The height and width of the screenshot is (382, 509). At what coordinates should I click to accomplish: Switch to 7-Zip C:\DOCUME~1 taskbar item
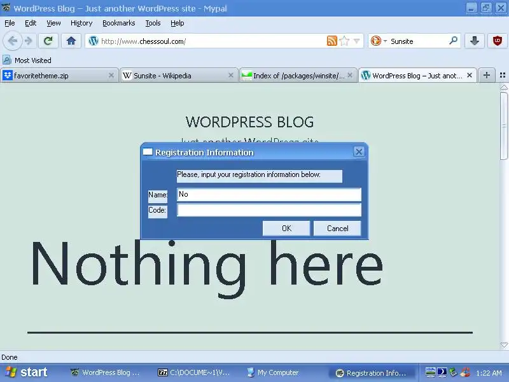coord(193,372)
